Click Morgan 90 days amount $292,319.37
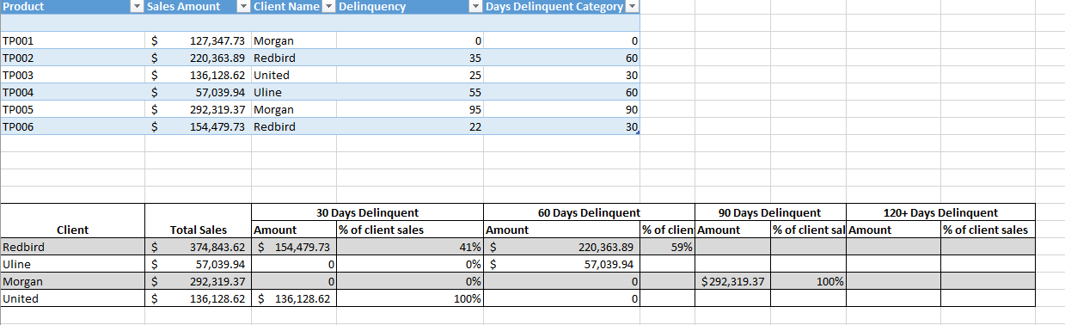1065x325 pixels. pos(732,281)
